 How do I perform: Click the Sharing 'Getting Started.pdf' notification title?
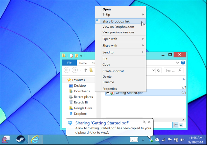pos(102,123)
